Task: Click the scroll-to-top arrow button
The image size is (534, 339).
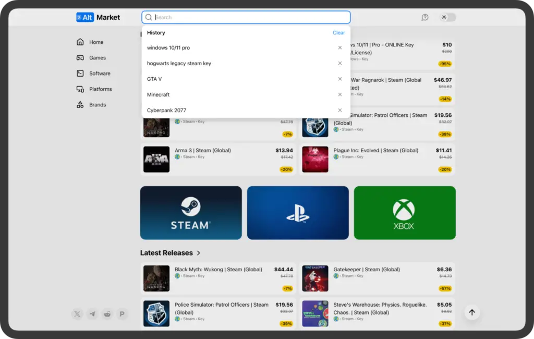Action: 471,312
